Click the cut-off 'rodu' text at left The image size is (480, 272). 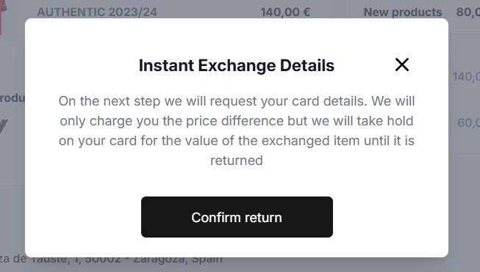coord(12,98)
